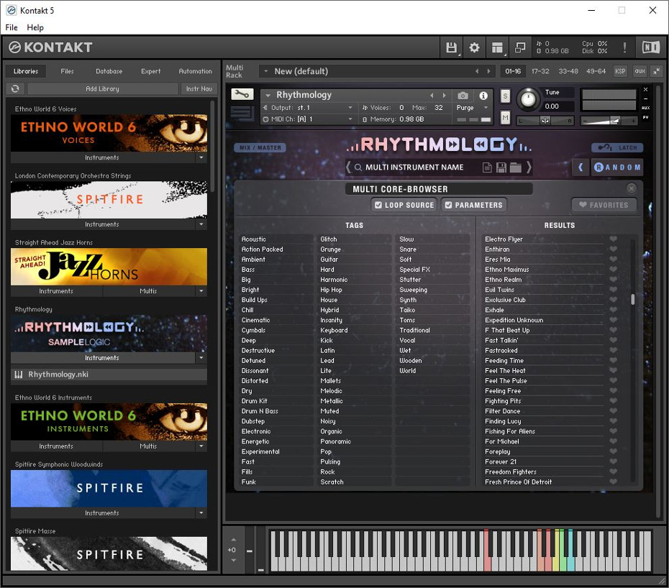Screen dimensions: 669x588
Task: Toggle the Favorites filter
Action: coord(604,205)
